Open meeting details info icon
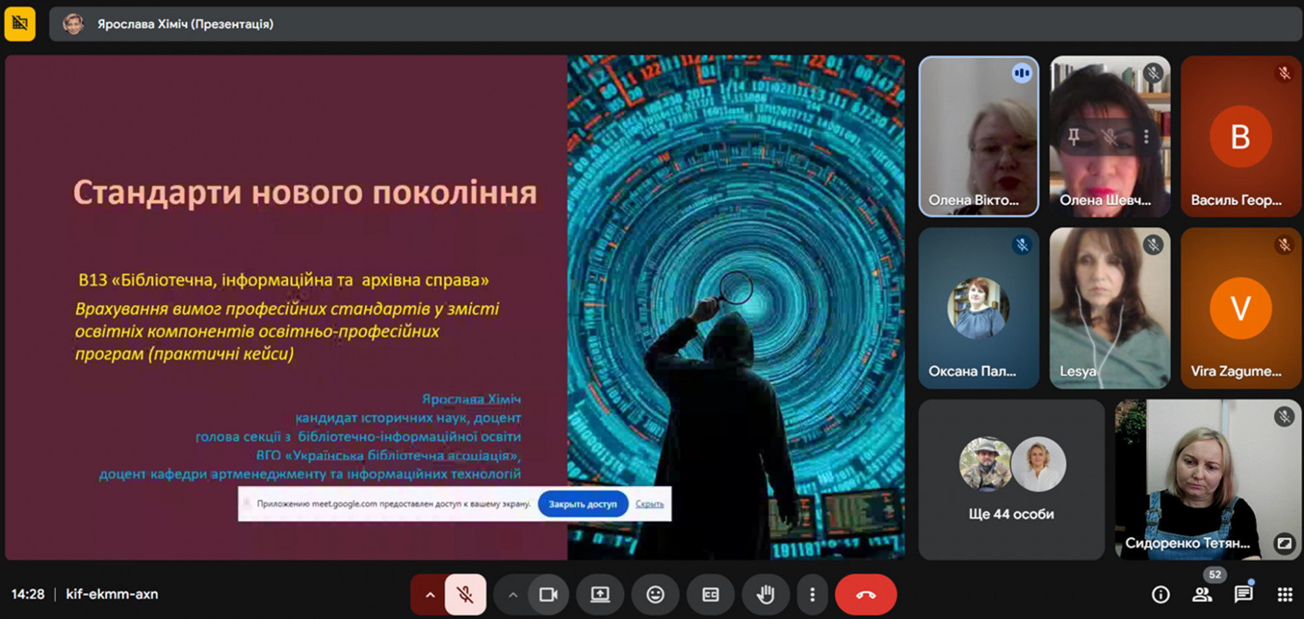Viewport: 1304px width, 619px height. 1160,594
